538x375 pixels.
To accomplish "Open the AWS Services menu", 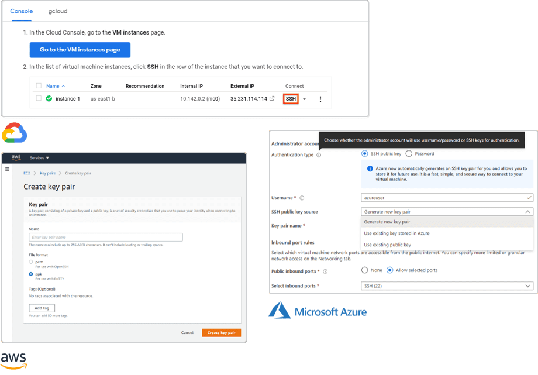I will point(39,158).
